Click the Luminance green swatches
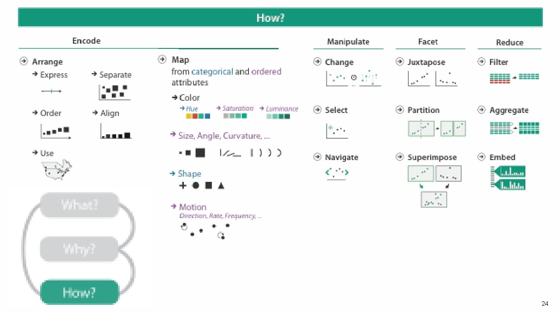Image resolution: width=559 pixels, height=314 pixels. [278, 116]
